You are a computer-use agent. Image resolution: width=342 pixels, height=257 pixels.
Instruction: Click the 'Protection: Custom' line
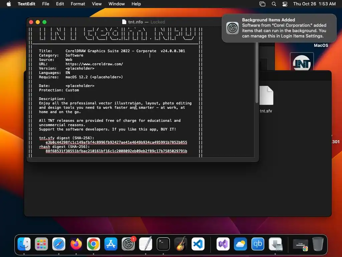point(59,90)
